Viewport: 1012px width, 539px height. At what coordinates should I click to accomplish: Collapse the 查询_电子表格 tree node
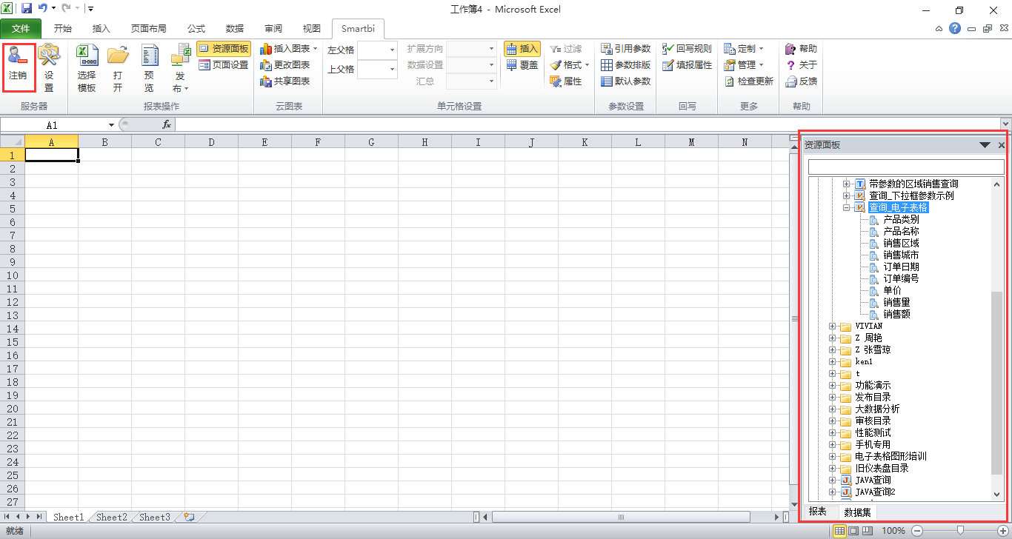[x=847, y=207]
